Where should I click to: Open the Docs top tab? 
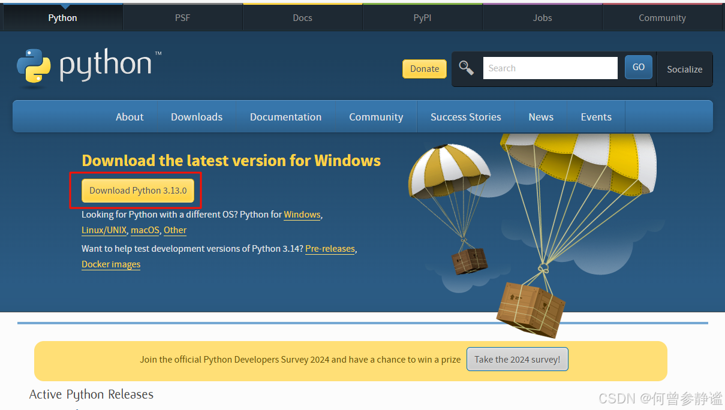point(302,17)
